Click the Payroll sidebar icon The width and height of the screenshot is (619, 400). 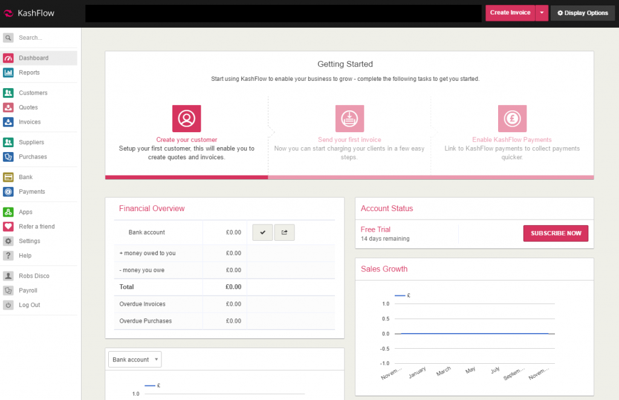(x=8, y=290)
